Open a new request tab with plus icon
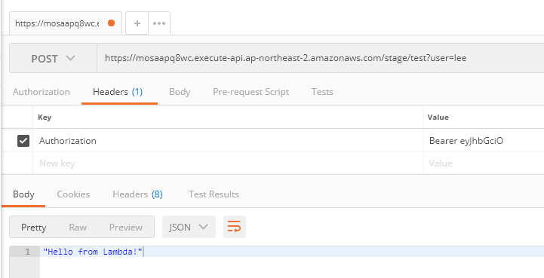 (137, 23)
